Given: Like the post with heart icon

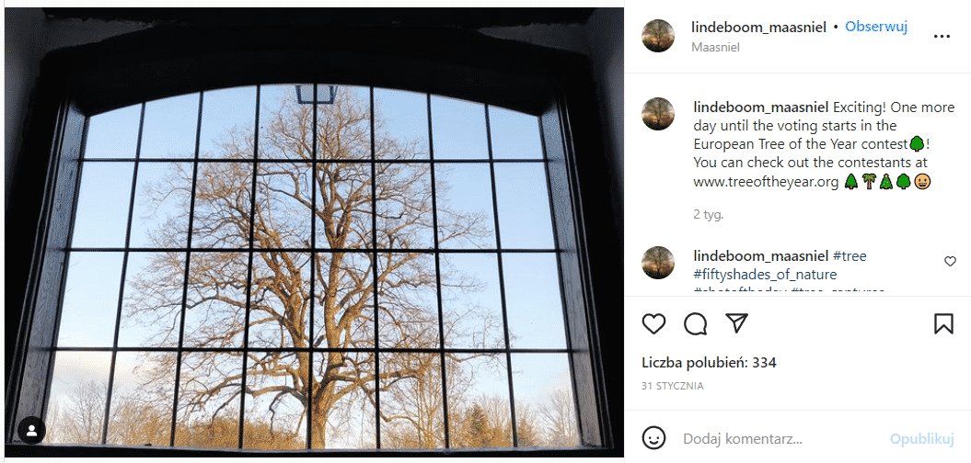Looking at the screenshot, I should click(654, 323).
